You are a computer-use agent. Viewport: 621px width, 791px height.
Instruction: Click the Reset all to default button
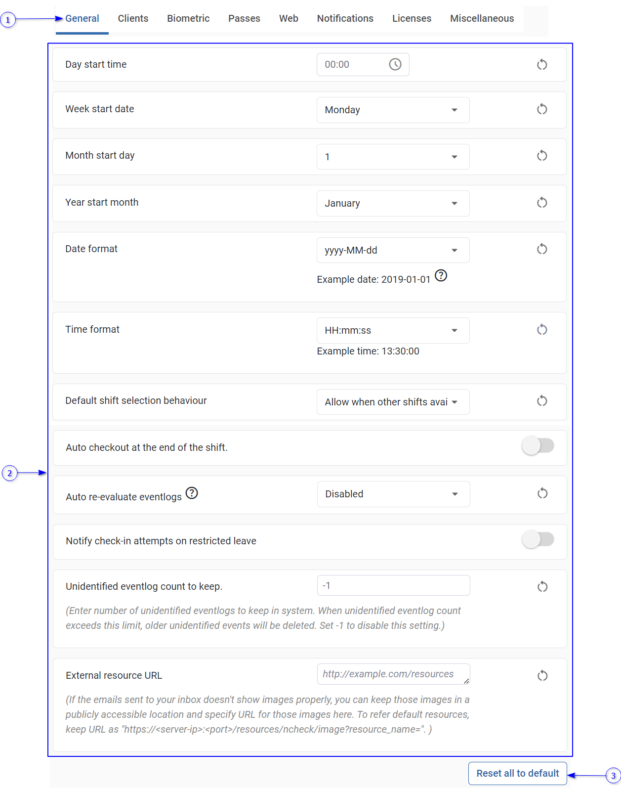pos(517,773)
